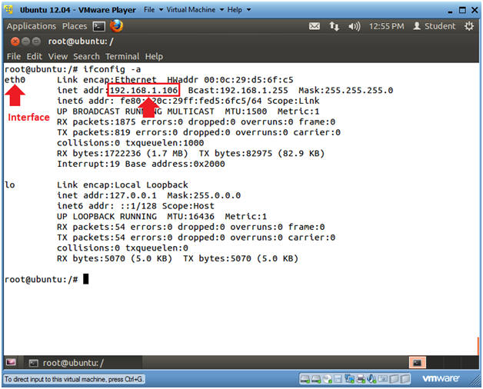This screenshot has height=389, width=483.
Task: Click the Show Desktop icon in bottom panel
Action: point(11,362)
